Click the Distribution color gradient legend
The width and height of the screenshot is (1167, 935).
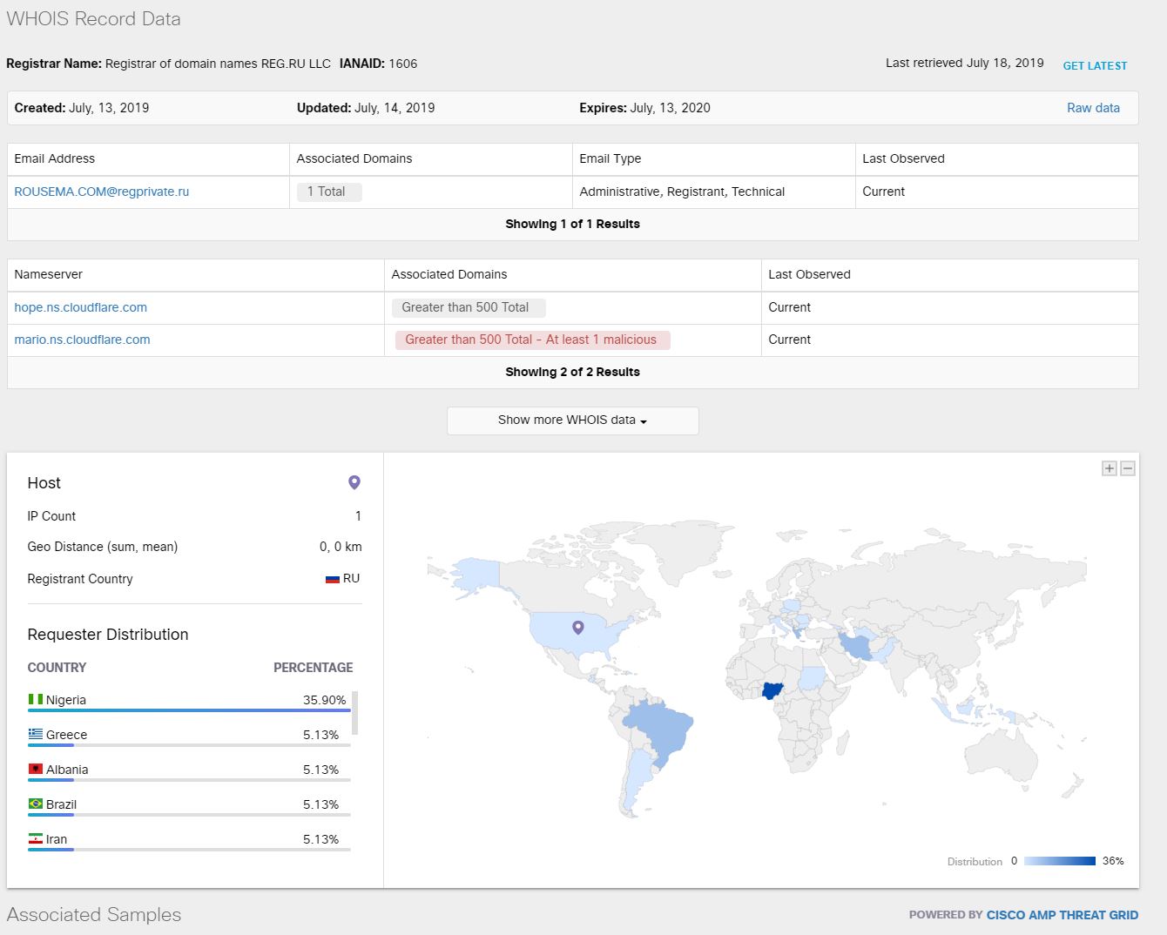[x=1059, y=861]
